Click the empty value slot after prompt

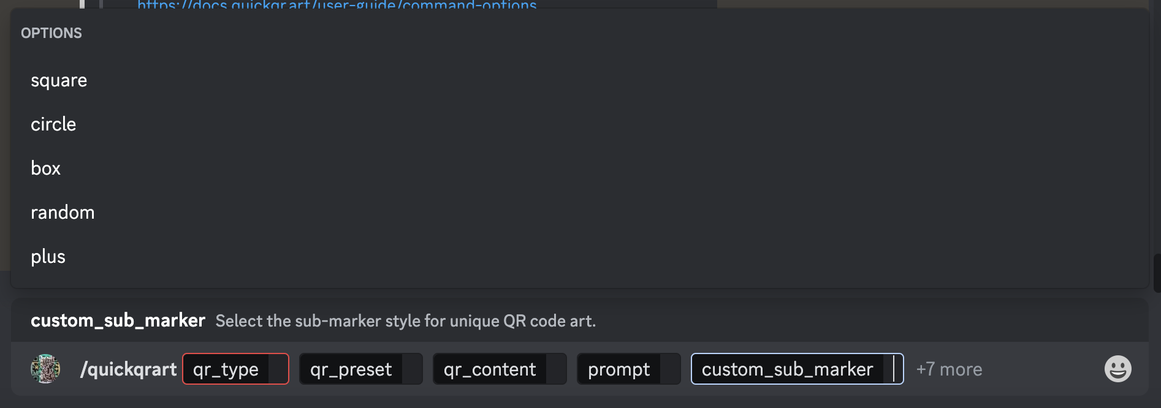coord(670,369)
